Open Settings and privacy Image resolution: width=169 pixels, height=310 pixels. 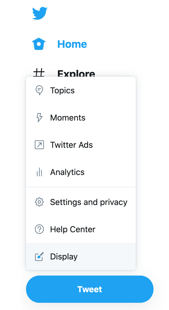coord(89,202)
